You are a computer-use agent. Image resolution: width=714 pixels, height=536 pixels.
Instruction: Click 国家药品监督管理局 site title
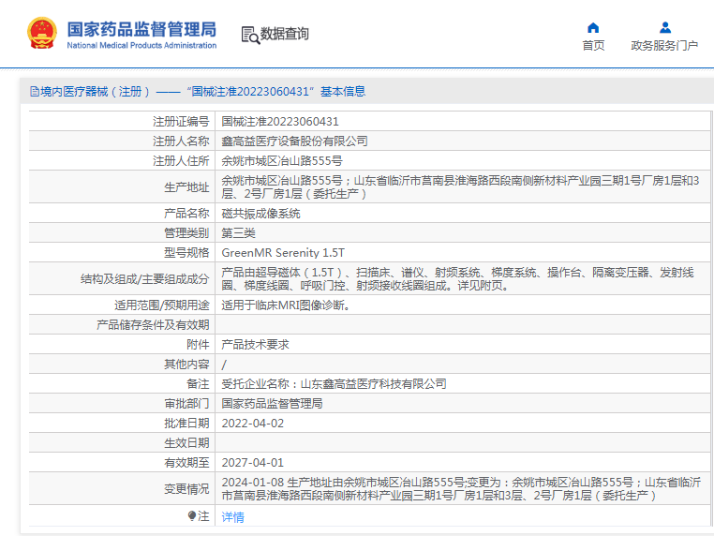[141, 30]
